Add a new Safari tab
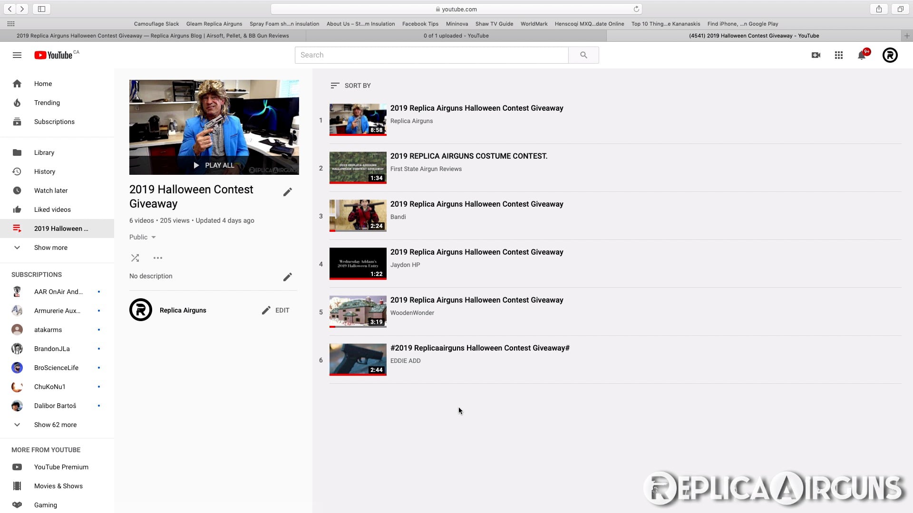The image size is (913, 513). click(x=907, y=36)
